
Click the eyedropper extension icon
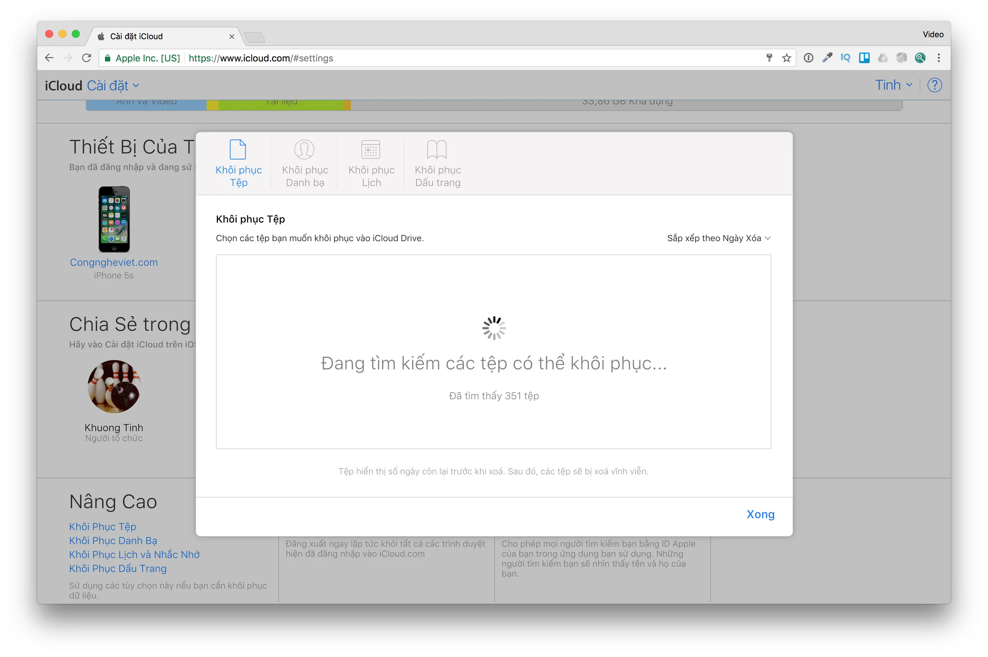coord(827,58)
